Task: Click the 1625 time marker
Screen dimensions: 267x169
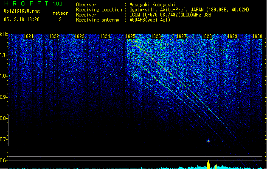Action: 130,36
